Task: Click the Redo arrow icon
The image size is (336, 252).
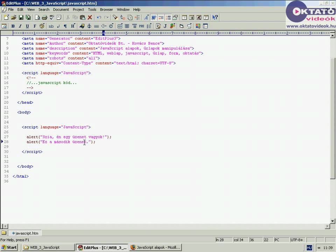Action: [106, 17]
